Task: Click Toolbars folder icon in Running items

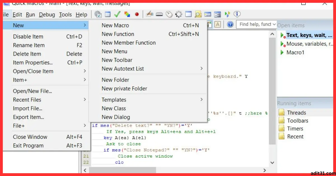Action: tap(282, 121)
